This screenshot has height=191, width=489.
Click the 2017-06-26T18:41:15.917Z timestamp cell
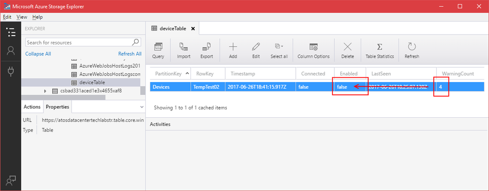click(x=261, y=87)
